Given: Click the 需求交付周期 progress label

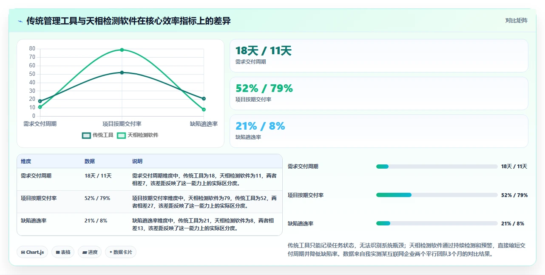Looking at the screenshot, I should 303,167.
